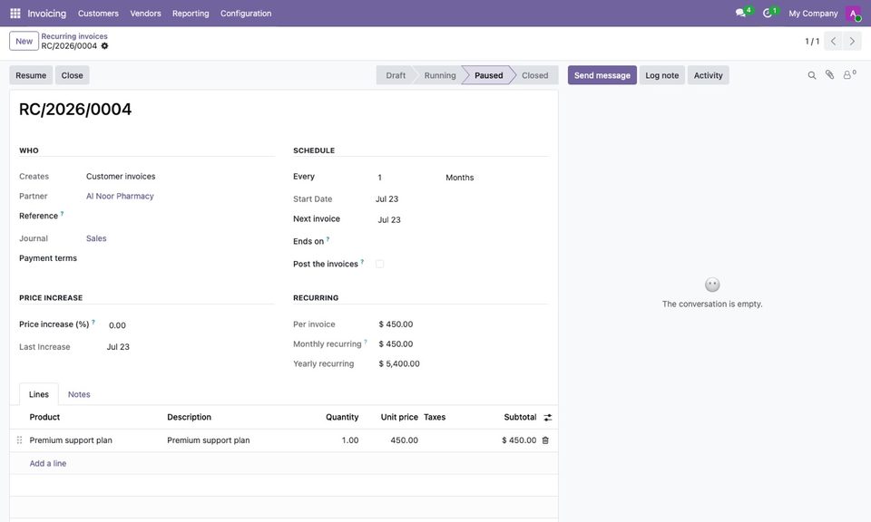Open the Reporting menu
This screenshot has height=522, width=871.
191,14
